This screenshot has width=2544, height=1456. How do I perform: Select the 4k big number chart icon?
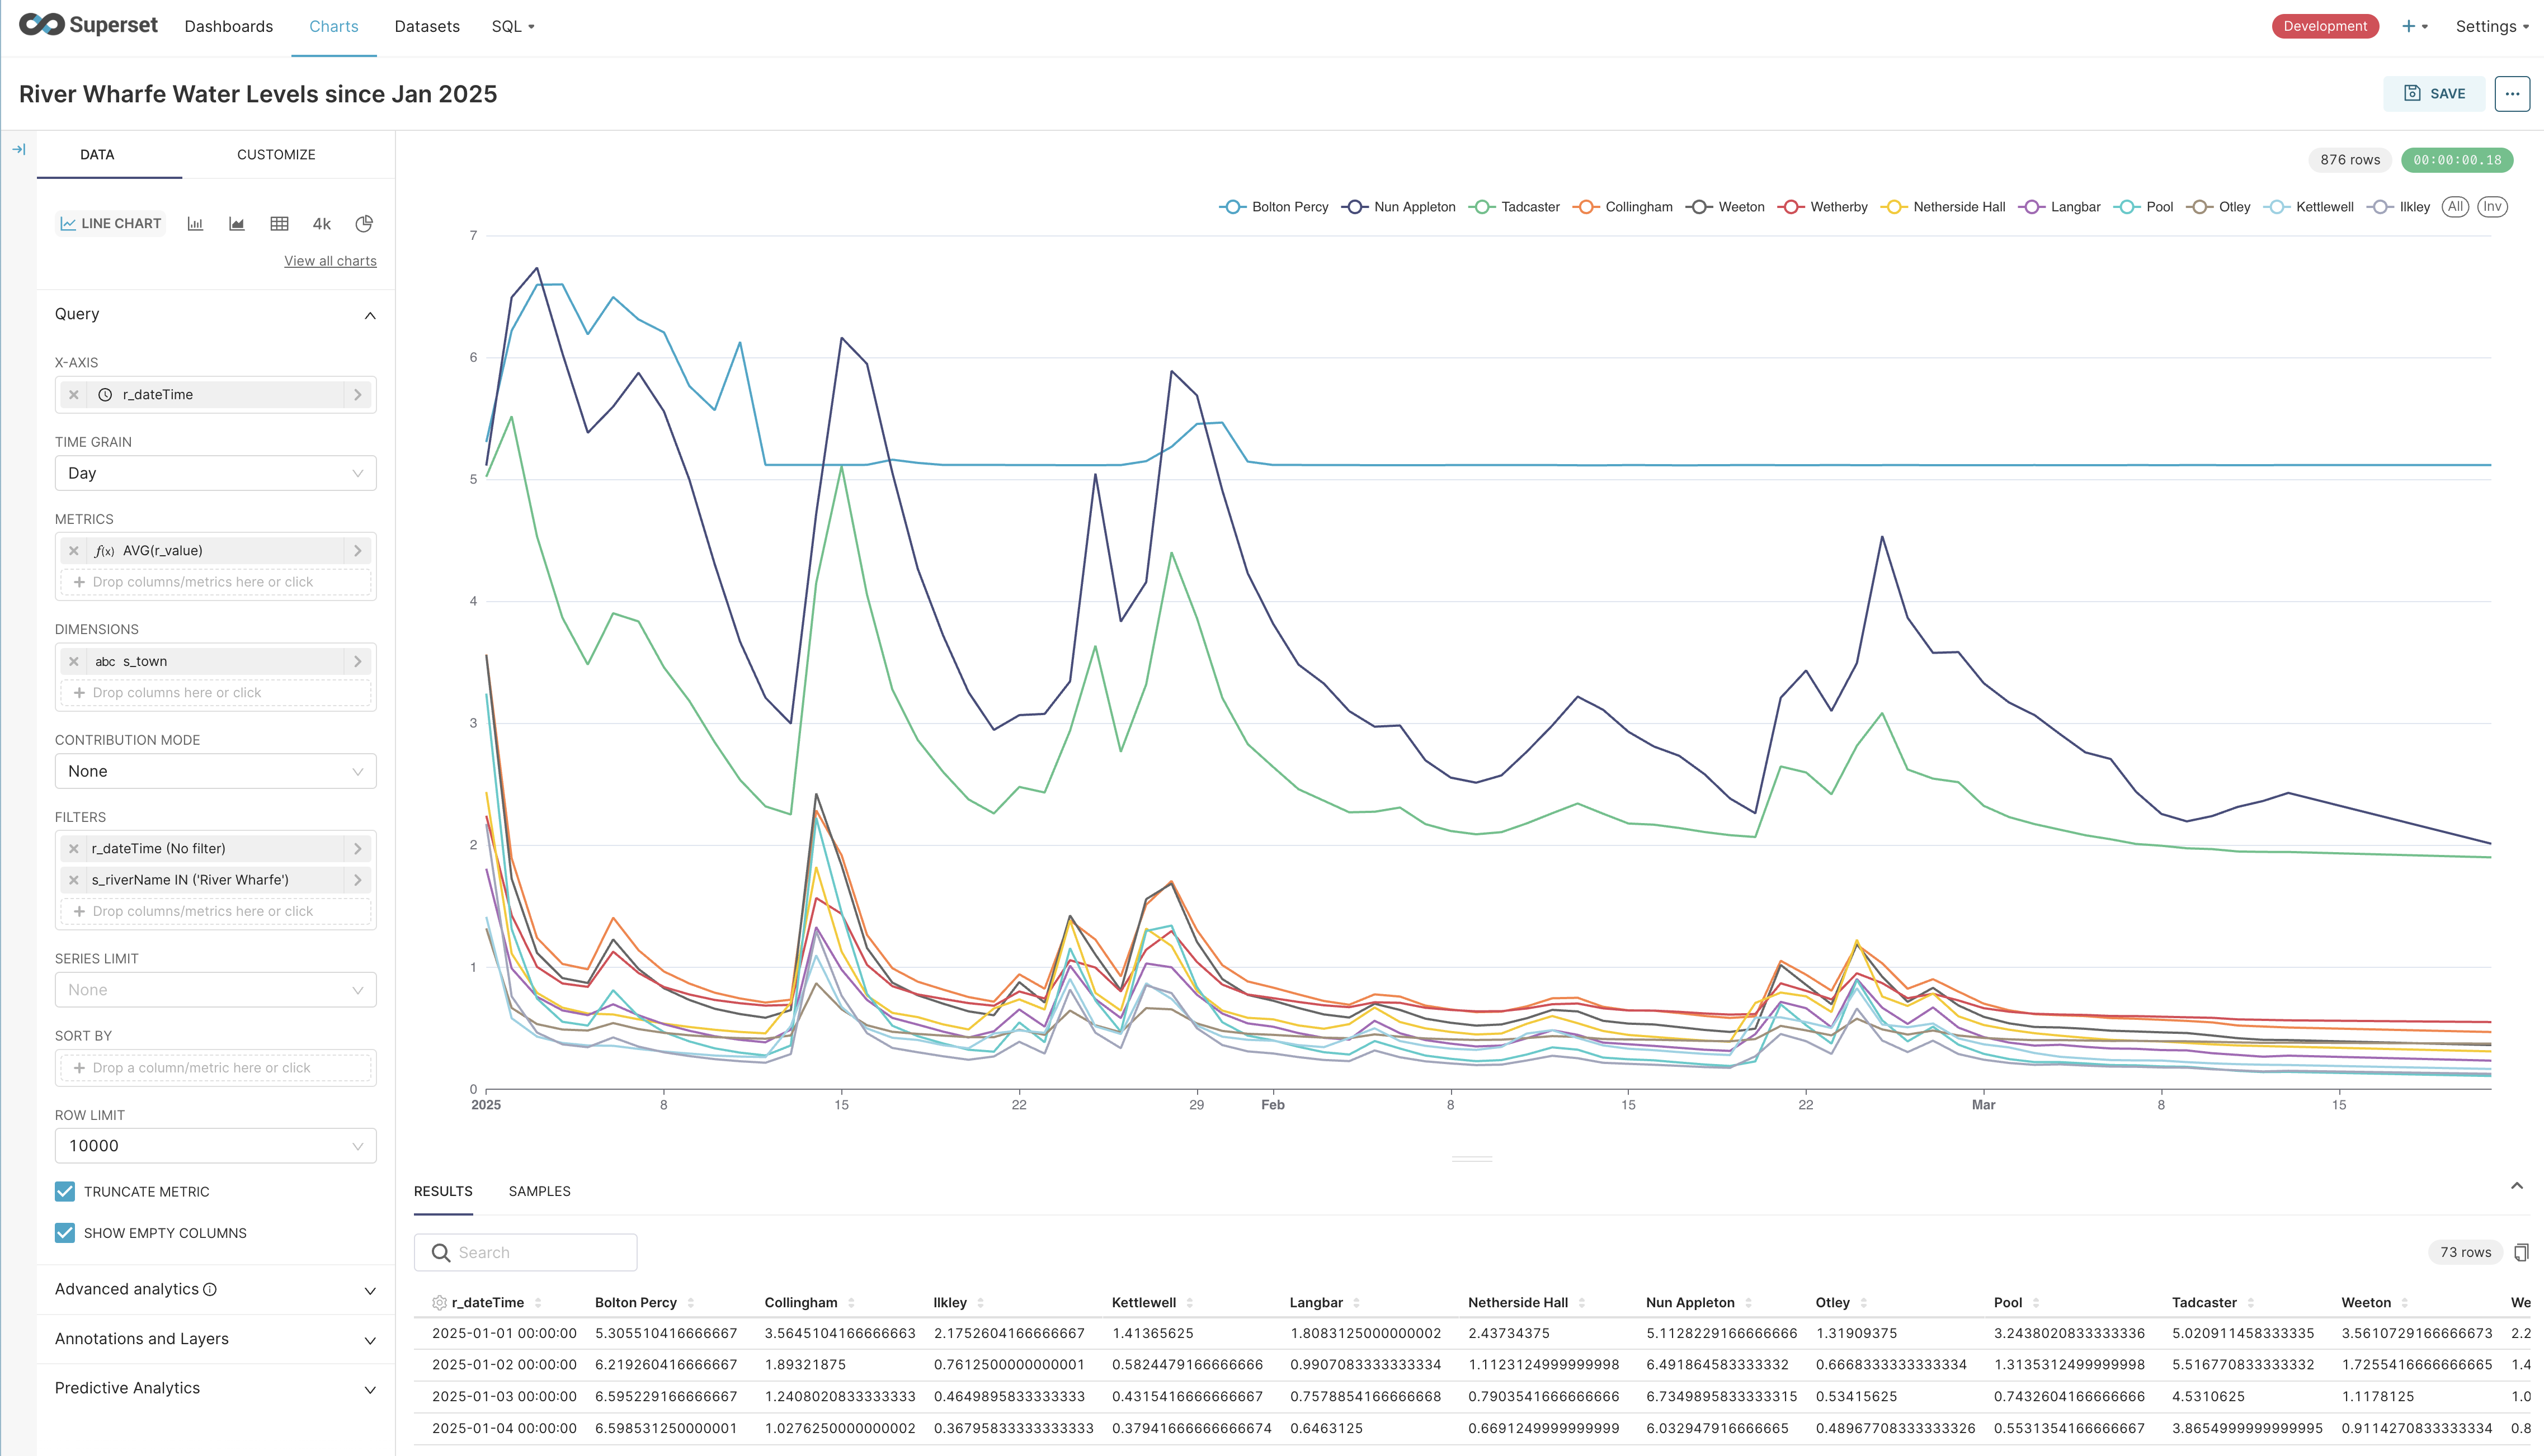(x=321, y=224)
